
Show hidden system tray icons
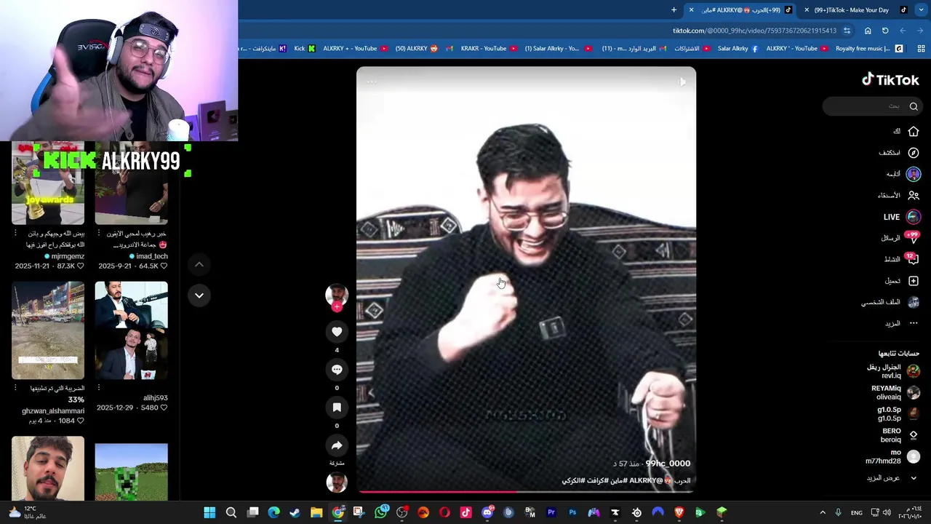pos(823,512)
